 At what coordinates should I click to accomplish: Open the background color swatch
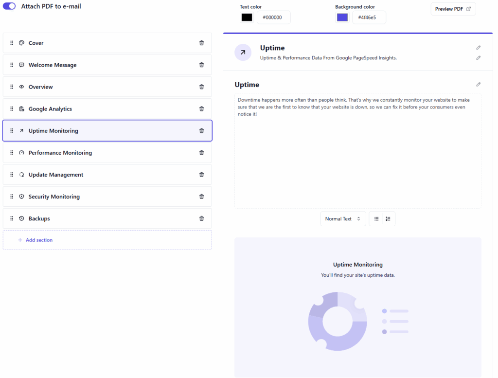click(x=342, y=18)
